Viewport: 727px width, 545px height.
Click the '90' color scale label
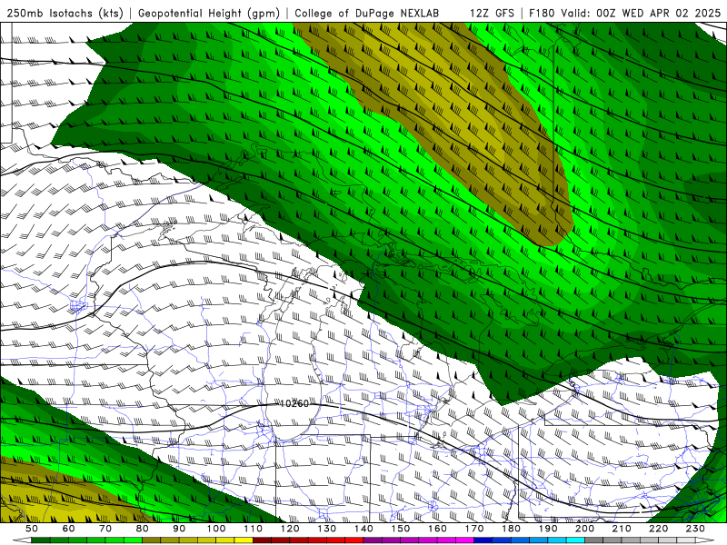[x=179, y=529]
